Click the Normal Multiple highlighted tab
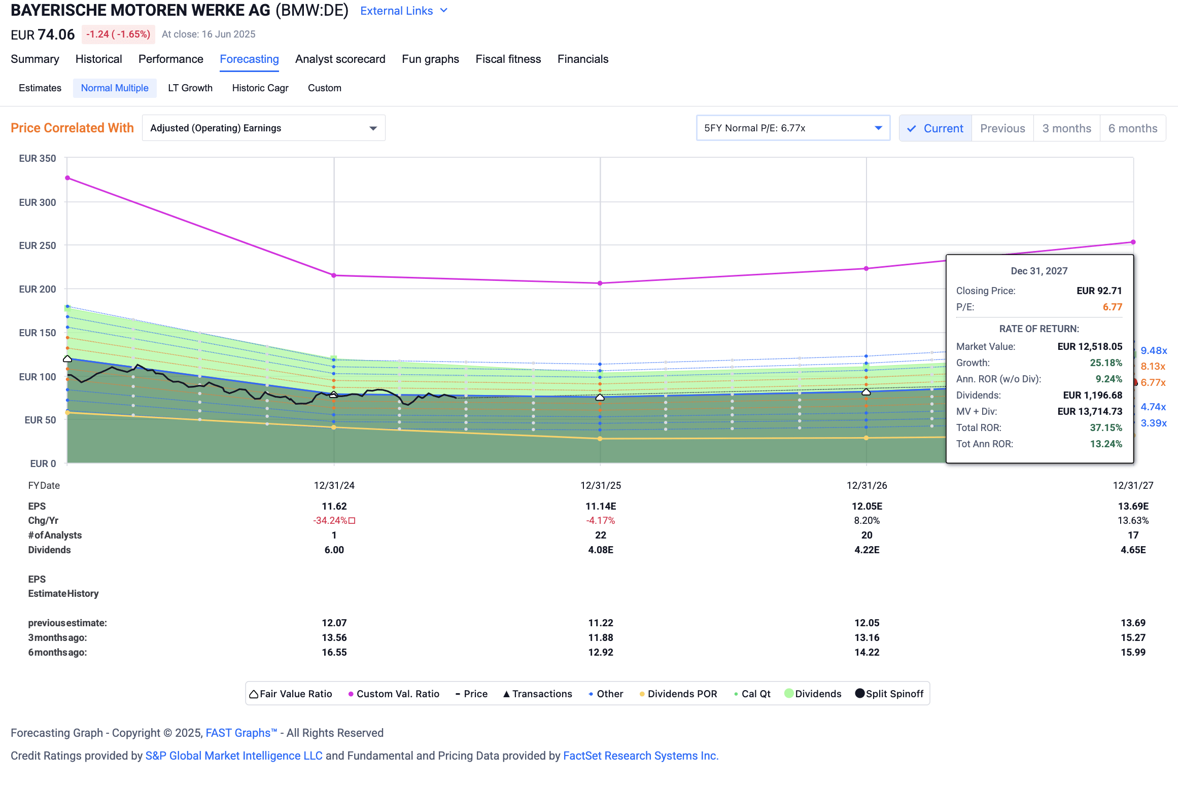The image size is (1178, 788). (115, 88)
